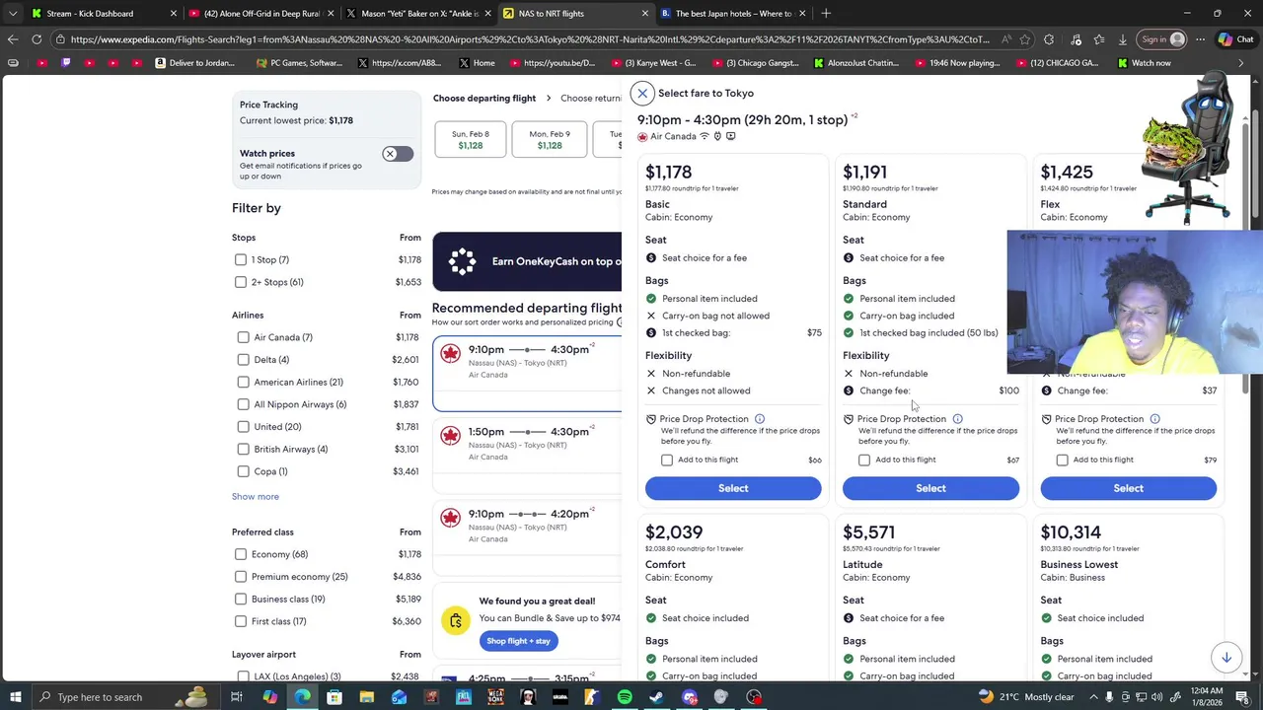Select the Mon, Feb 9 $1,128 date tab
Screen dimensions: 1263x710
pyautogui.click(x=550, y=140)
